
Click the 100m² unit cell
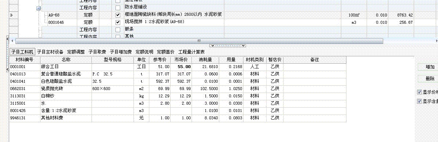[354, 15]
